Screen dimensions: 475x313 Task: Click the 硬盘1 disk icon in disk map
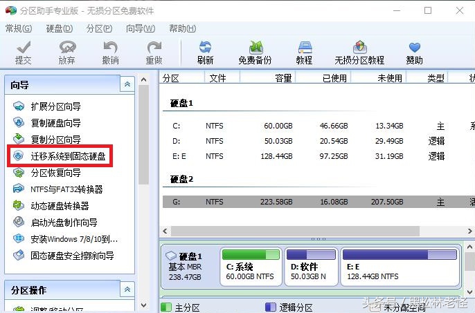tap(171, 256)
